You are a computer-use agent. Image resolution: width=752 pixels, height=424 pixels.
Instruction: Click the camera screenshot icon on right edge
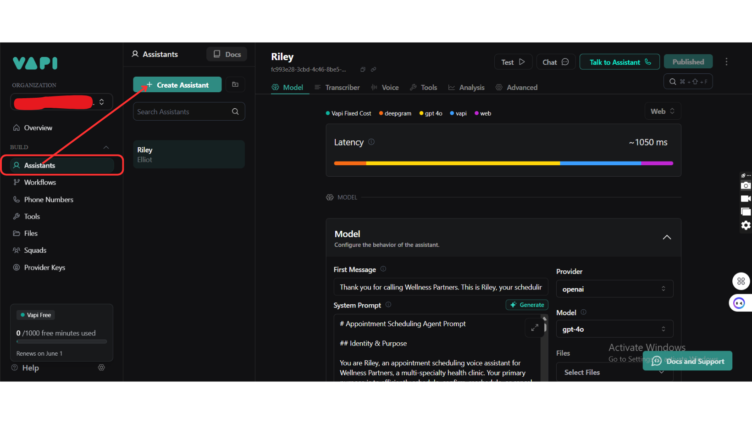[x=746, y=186]
